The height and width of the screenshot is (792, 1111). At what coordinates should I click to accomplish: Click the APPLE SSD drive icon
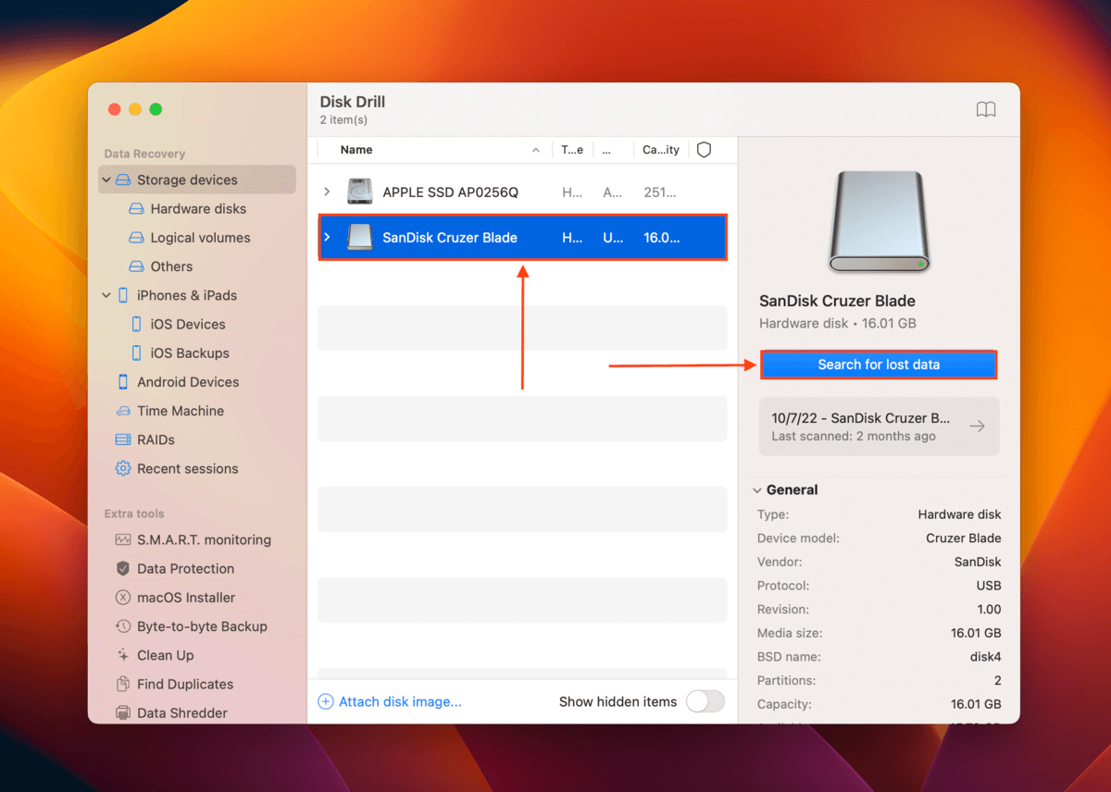point(359,192)
